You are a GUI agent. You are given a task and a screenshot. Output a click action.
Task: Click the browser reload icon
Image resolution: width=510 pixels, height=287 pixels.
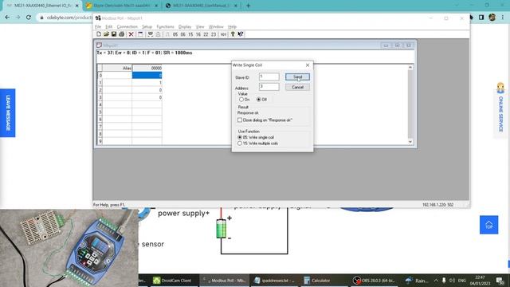pos(29,18)
